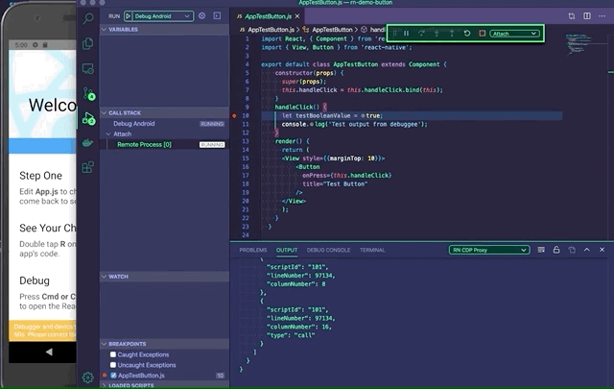Start debugging with the green play button
The image size is (614, 389).
pos(128,16)
